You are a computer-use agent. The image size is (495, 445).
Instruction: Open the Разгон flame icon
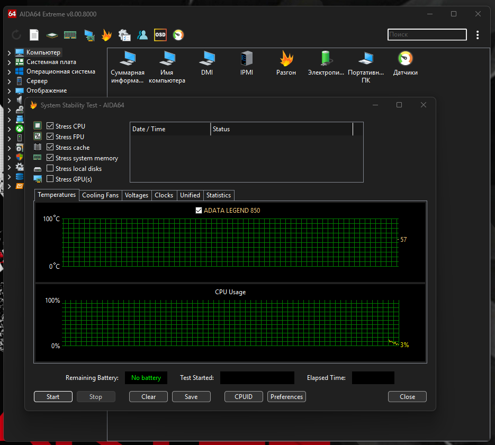pos(286,59)
